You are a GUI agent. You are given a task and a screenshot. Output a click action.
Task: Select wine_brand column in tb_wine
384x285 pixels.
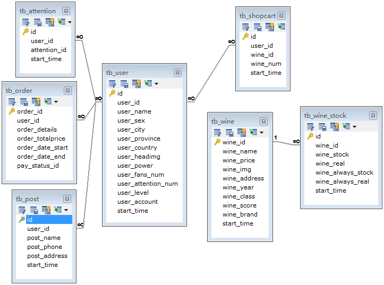click(240, 214)
